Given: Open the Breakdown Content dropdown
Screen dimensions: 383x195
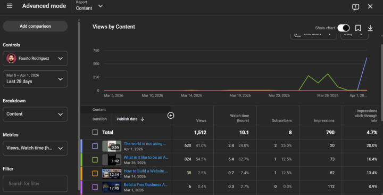Looking at the screenshot, I should 35,114.
